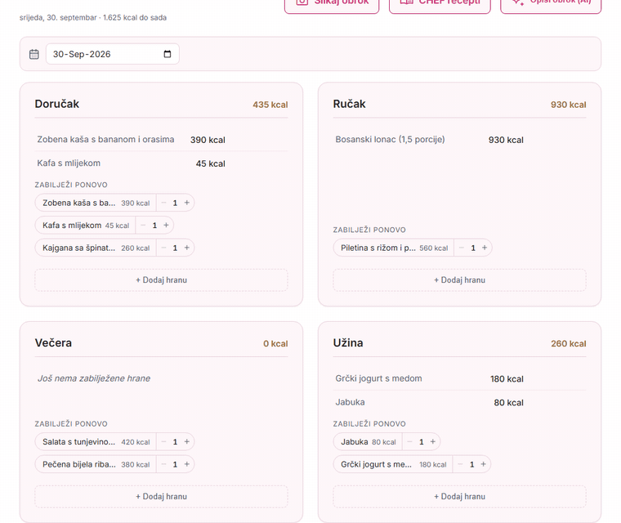Screen dimensions: 621x523
Task: Click the calendar icon left of the date field
Action: pos(34,54)
